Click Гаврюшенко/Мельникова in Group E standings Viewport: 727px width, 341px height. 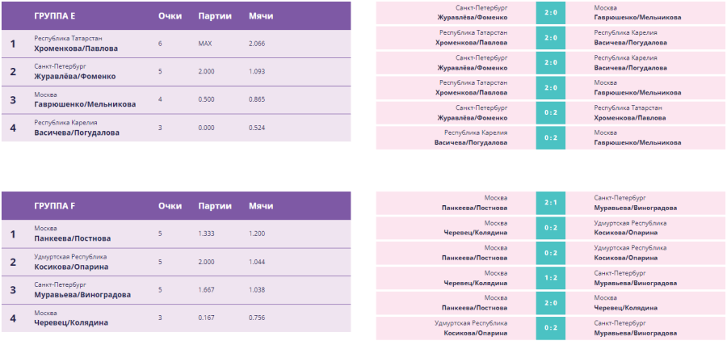pos(85,104)
